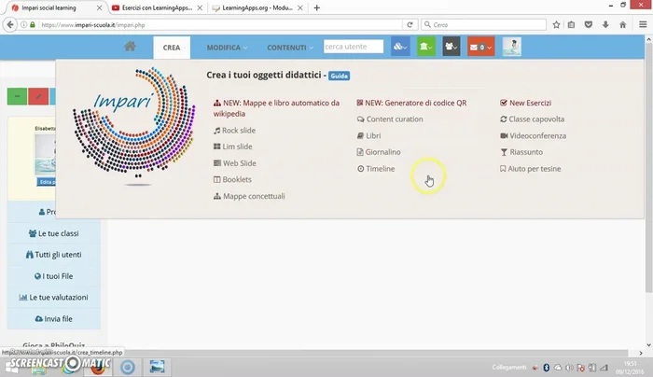The width and height of the screenshot is (653, 377).
Task: Expand the CONTENUTI dropdown menu
Action: (x=290, y=48)
